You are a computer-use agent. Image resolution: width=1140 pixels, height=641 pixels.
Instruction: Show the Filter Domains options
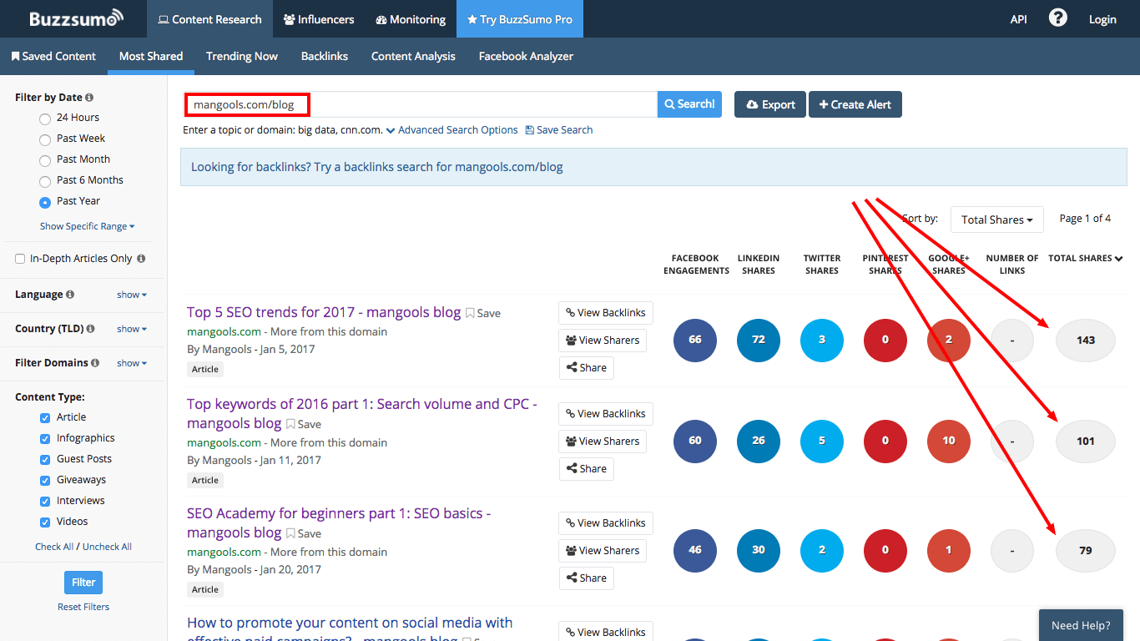coord(132,363)
